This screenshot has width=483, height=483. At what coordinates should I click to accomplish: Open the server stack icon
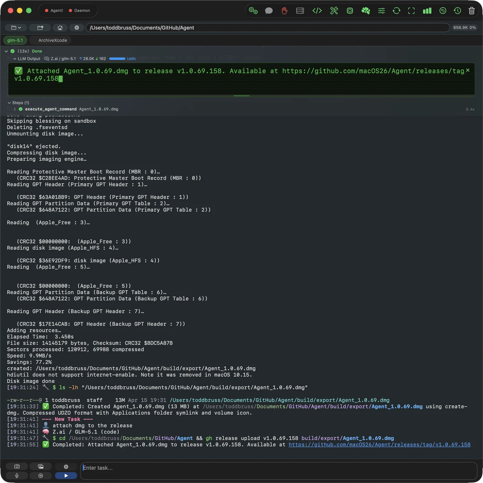[300, 11]
